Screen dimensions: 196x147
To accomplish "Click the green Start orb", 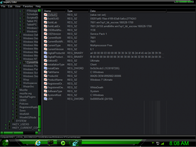I will (x=5, y=143).
